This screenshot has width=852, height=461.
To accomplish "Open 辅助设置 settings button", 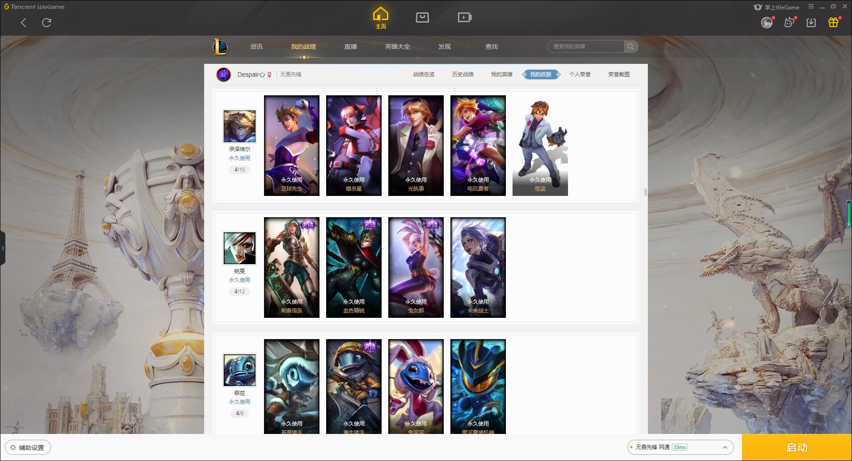I will point(28,447).
